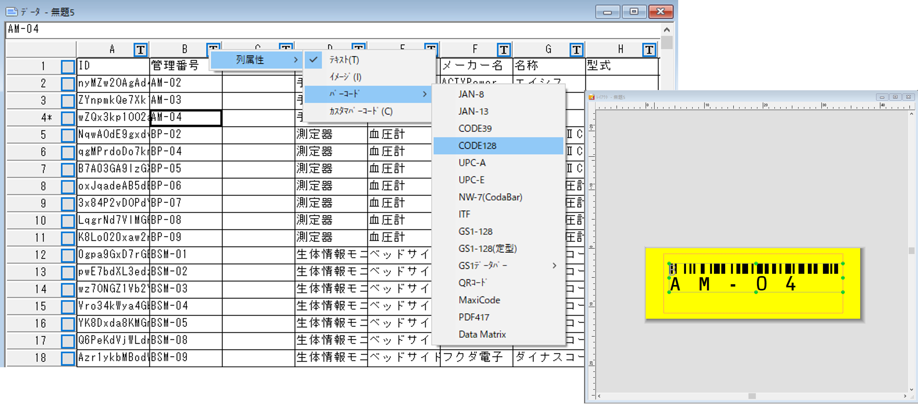The image size is (918, 404).
Task: Click cell AM-03
Action: [x=186, y=100]
